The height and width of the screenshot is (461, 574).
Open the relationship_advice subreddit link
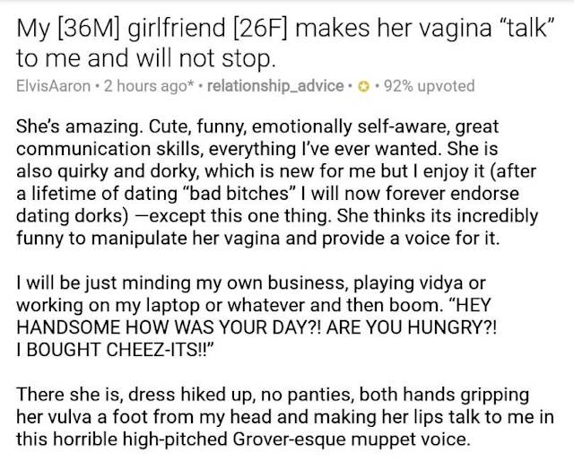[275, 86]
